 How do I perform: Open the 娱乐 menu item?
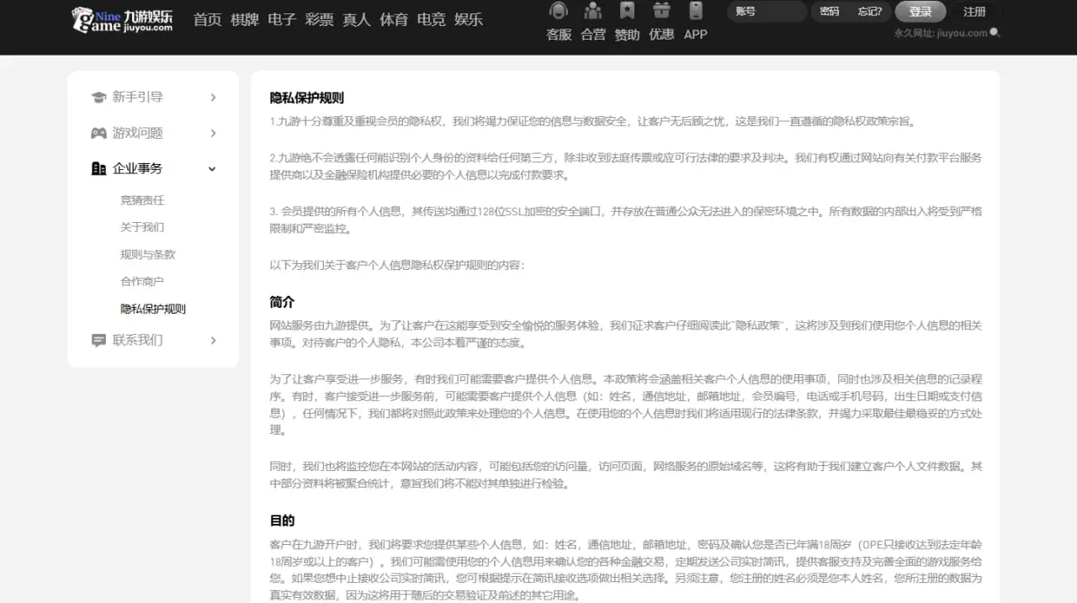tap(469, 19)
